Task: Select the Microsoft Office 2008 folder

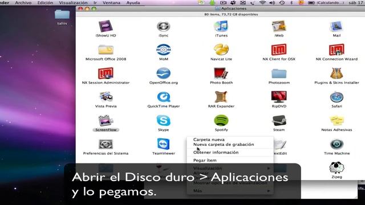Action: (x=106, y=50)
